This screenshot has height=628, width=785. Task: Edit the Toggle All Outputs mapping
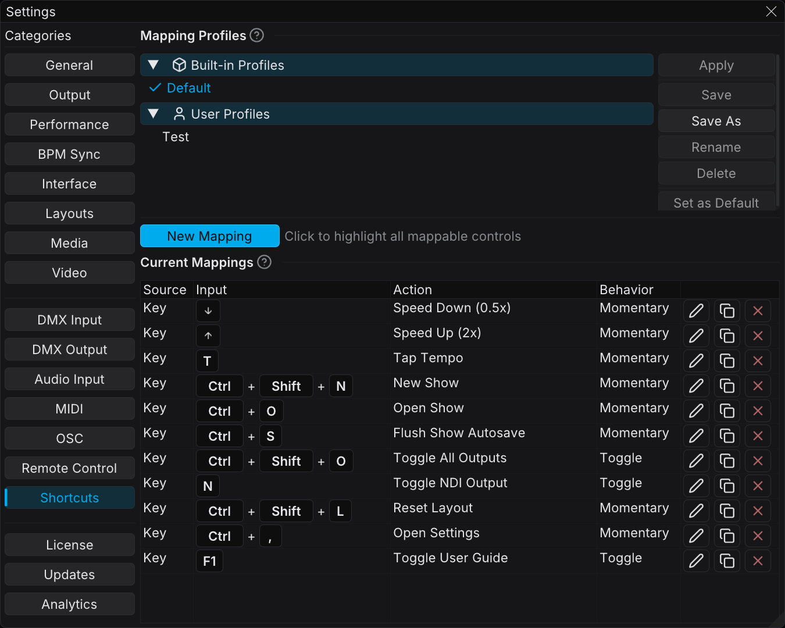pos(696,461)
